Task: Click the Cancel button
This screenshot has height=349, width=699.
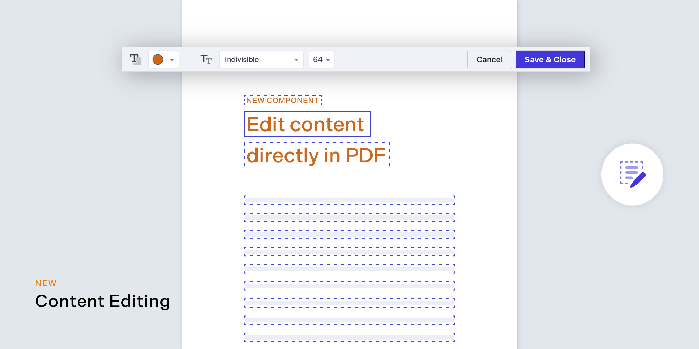Action: (489, 59)
